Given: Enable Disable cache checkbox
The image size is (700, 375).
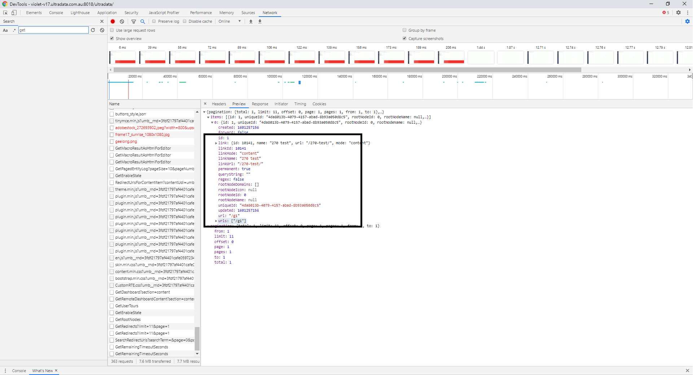Looking at the screenshot, I should click(x=185, y=21).
